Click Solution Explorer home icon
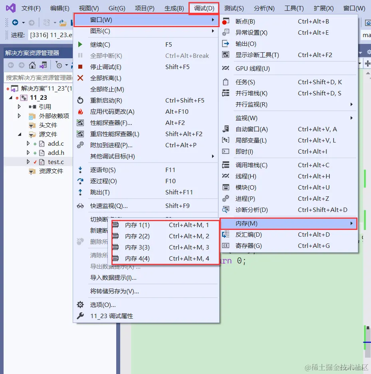Viewport: 371px width, 374px height. click(32, 65)
